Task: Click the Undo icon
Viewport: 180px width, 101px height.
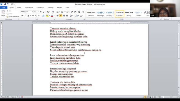Action: pos(8,4)
